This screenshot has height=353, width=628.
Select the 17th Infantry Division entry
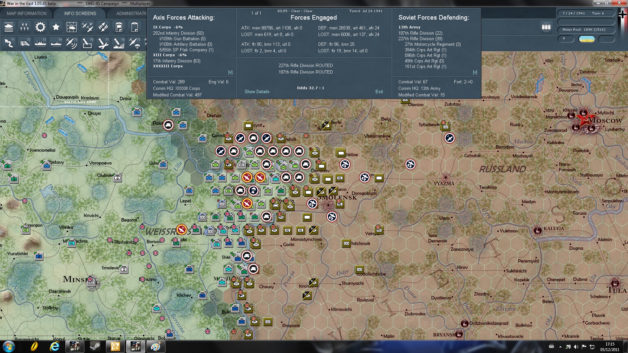(x=177, y=61)
